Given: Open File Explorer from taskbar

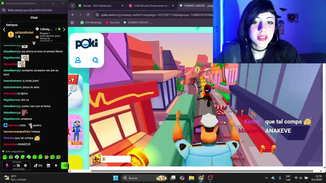Looking at the screenshot, I should pos(192,178).
